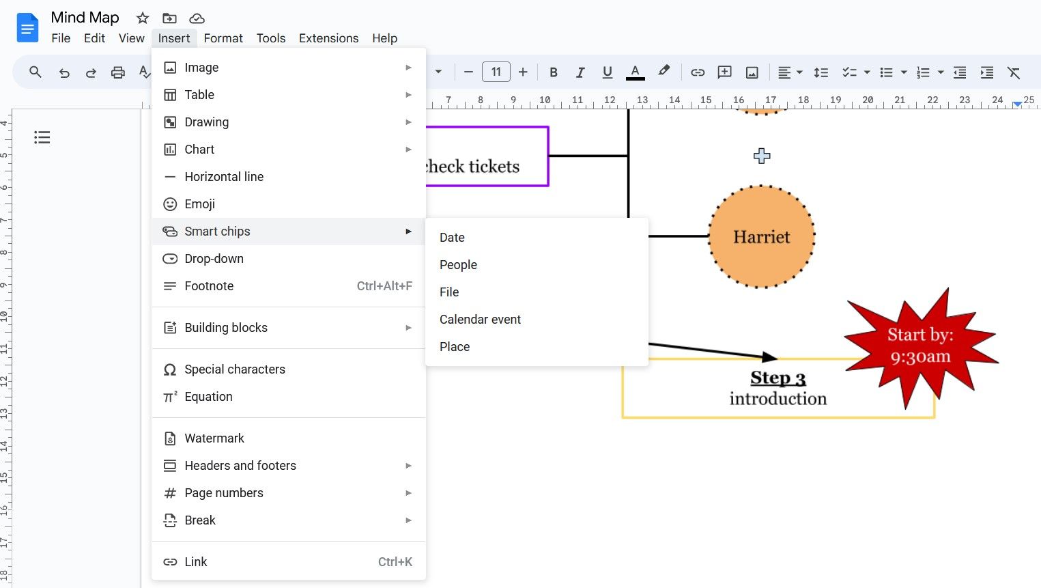
Task: Select Calendar event from the Smart chips submenu
Action: tap(480, 319)
